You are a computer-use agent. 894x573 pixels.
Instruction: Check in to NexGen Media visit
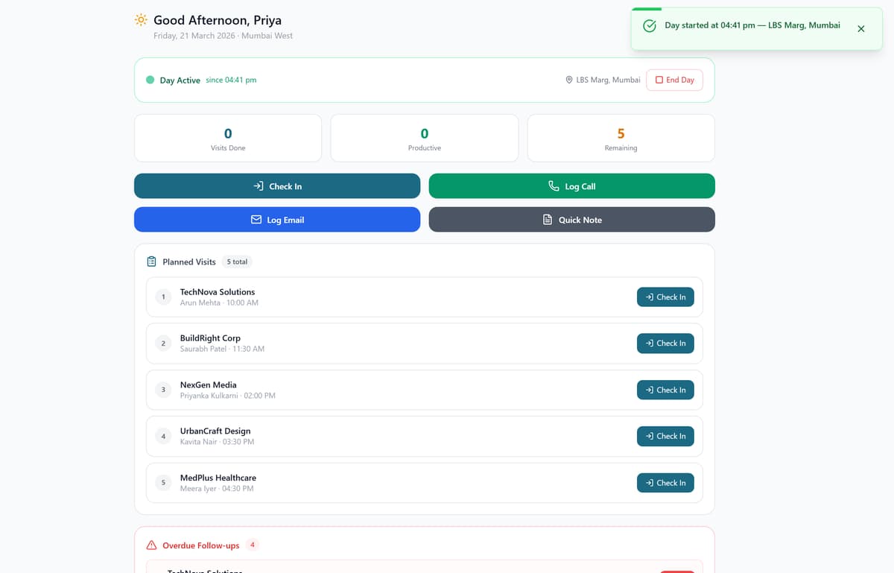pos(665,390)
